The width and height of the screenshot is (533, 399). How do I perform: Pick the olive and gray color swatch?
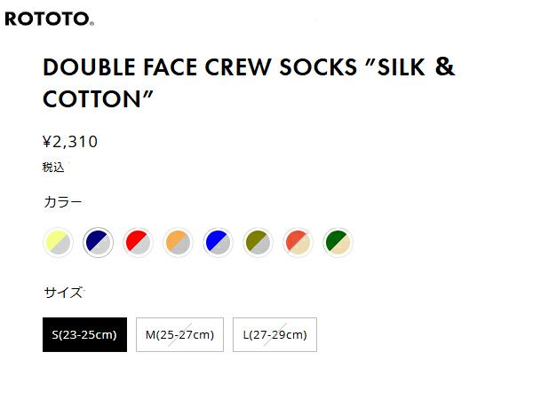pos(258,241)
